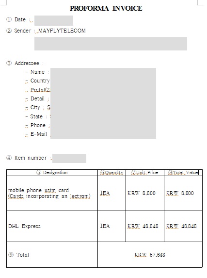Click the Total Value column header
The height and width of the screenshot is (278, 207).
183,173
